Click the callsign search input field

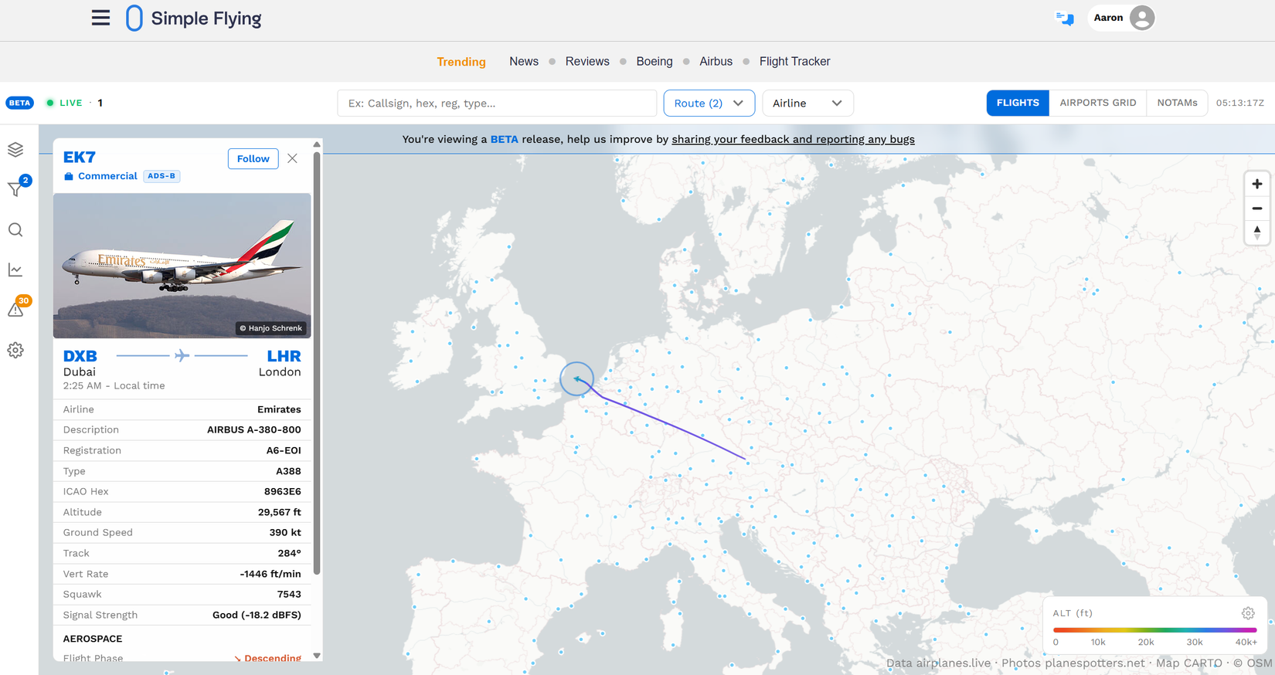coord(497,103)
